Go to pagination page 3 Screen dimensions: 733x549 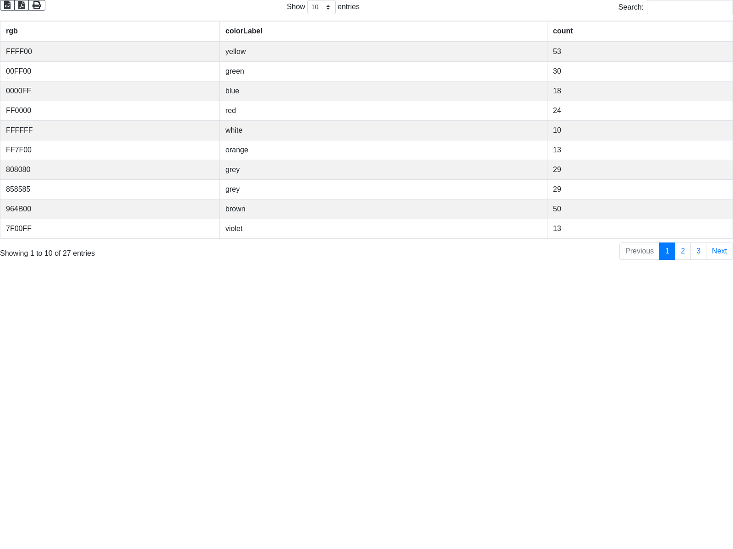pos(698,251)
